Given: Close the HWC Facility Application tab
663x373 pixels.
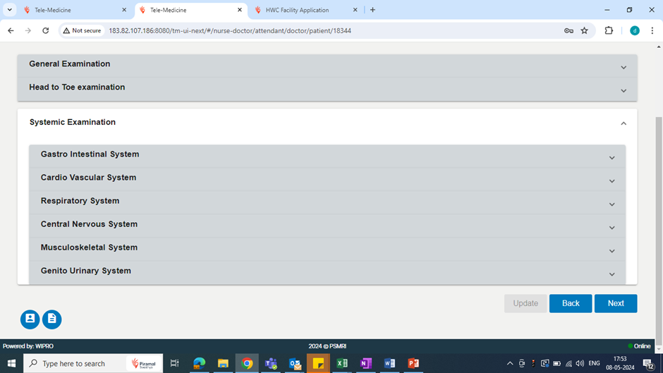Looking at the screenshot, I should [x=355, y=10].
